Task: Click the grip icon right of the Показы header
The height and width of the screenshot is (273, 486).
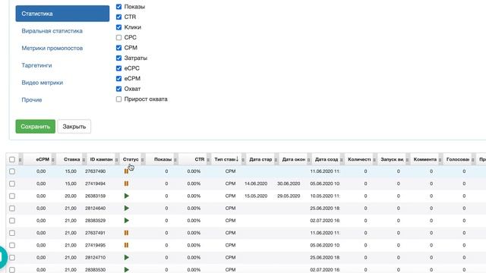Action: (x=175, y=160)
